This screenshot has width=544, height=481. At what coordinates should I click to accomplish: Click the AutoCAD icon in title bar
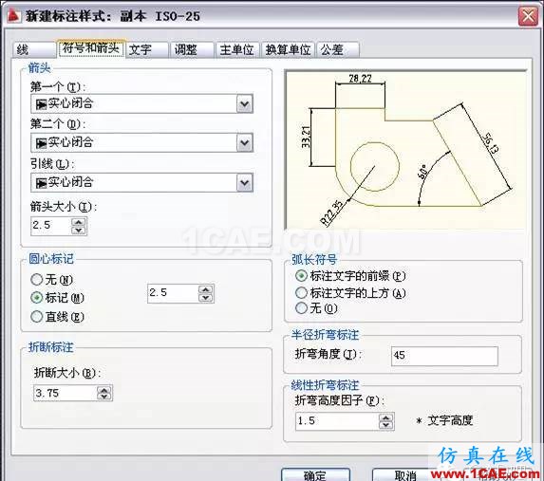click(14, 16)
